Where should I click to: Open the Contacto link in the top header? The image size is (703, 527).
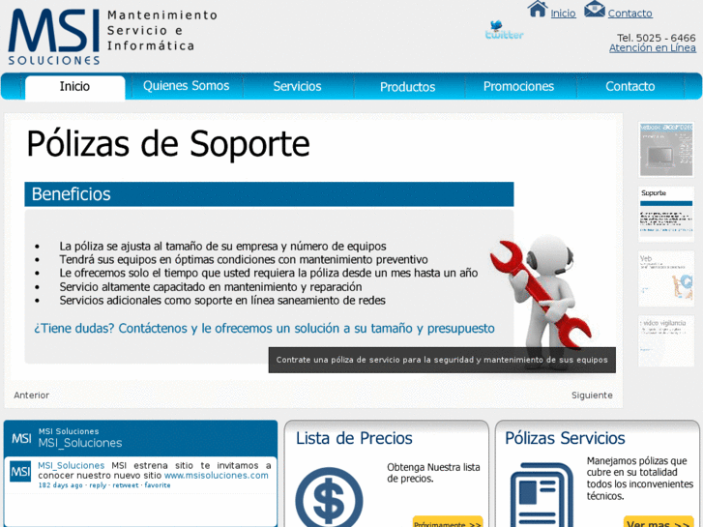pyautogui.click(x=630, y=14)
